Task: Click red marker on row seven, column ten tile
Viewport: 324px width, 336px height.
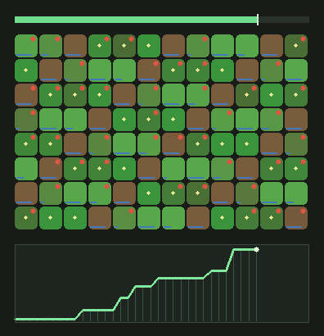Action: (x=254, y=187)
